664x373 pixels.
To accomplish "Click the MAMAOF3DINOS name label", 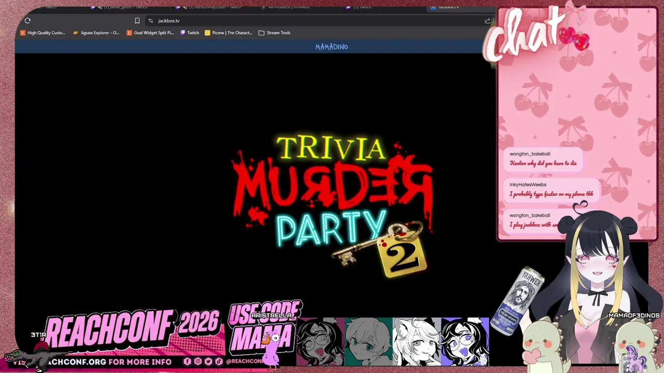I will [x=634, y=315].
